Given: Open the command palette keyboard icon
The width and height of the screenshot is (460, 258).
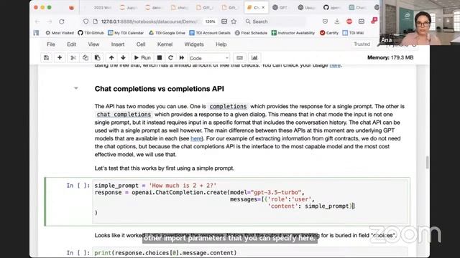Looking at the screenshot, I should tap(239, 58).
